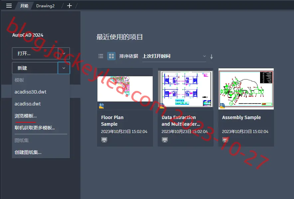Viewport: 294px width, 199px height.
Task: Choose the acadiso3D.dwt template
Action: pos(41,92)
